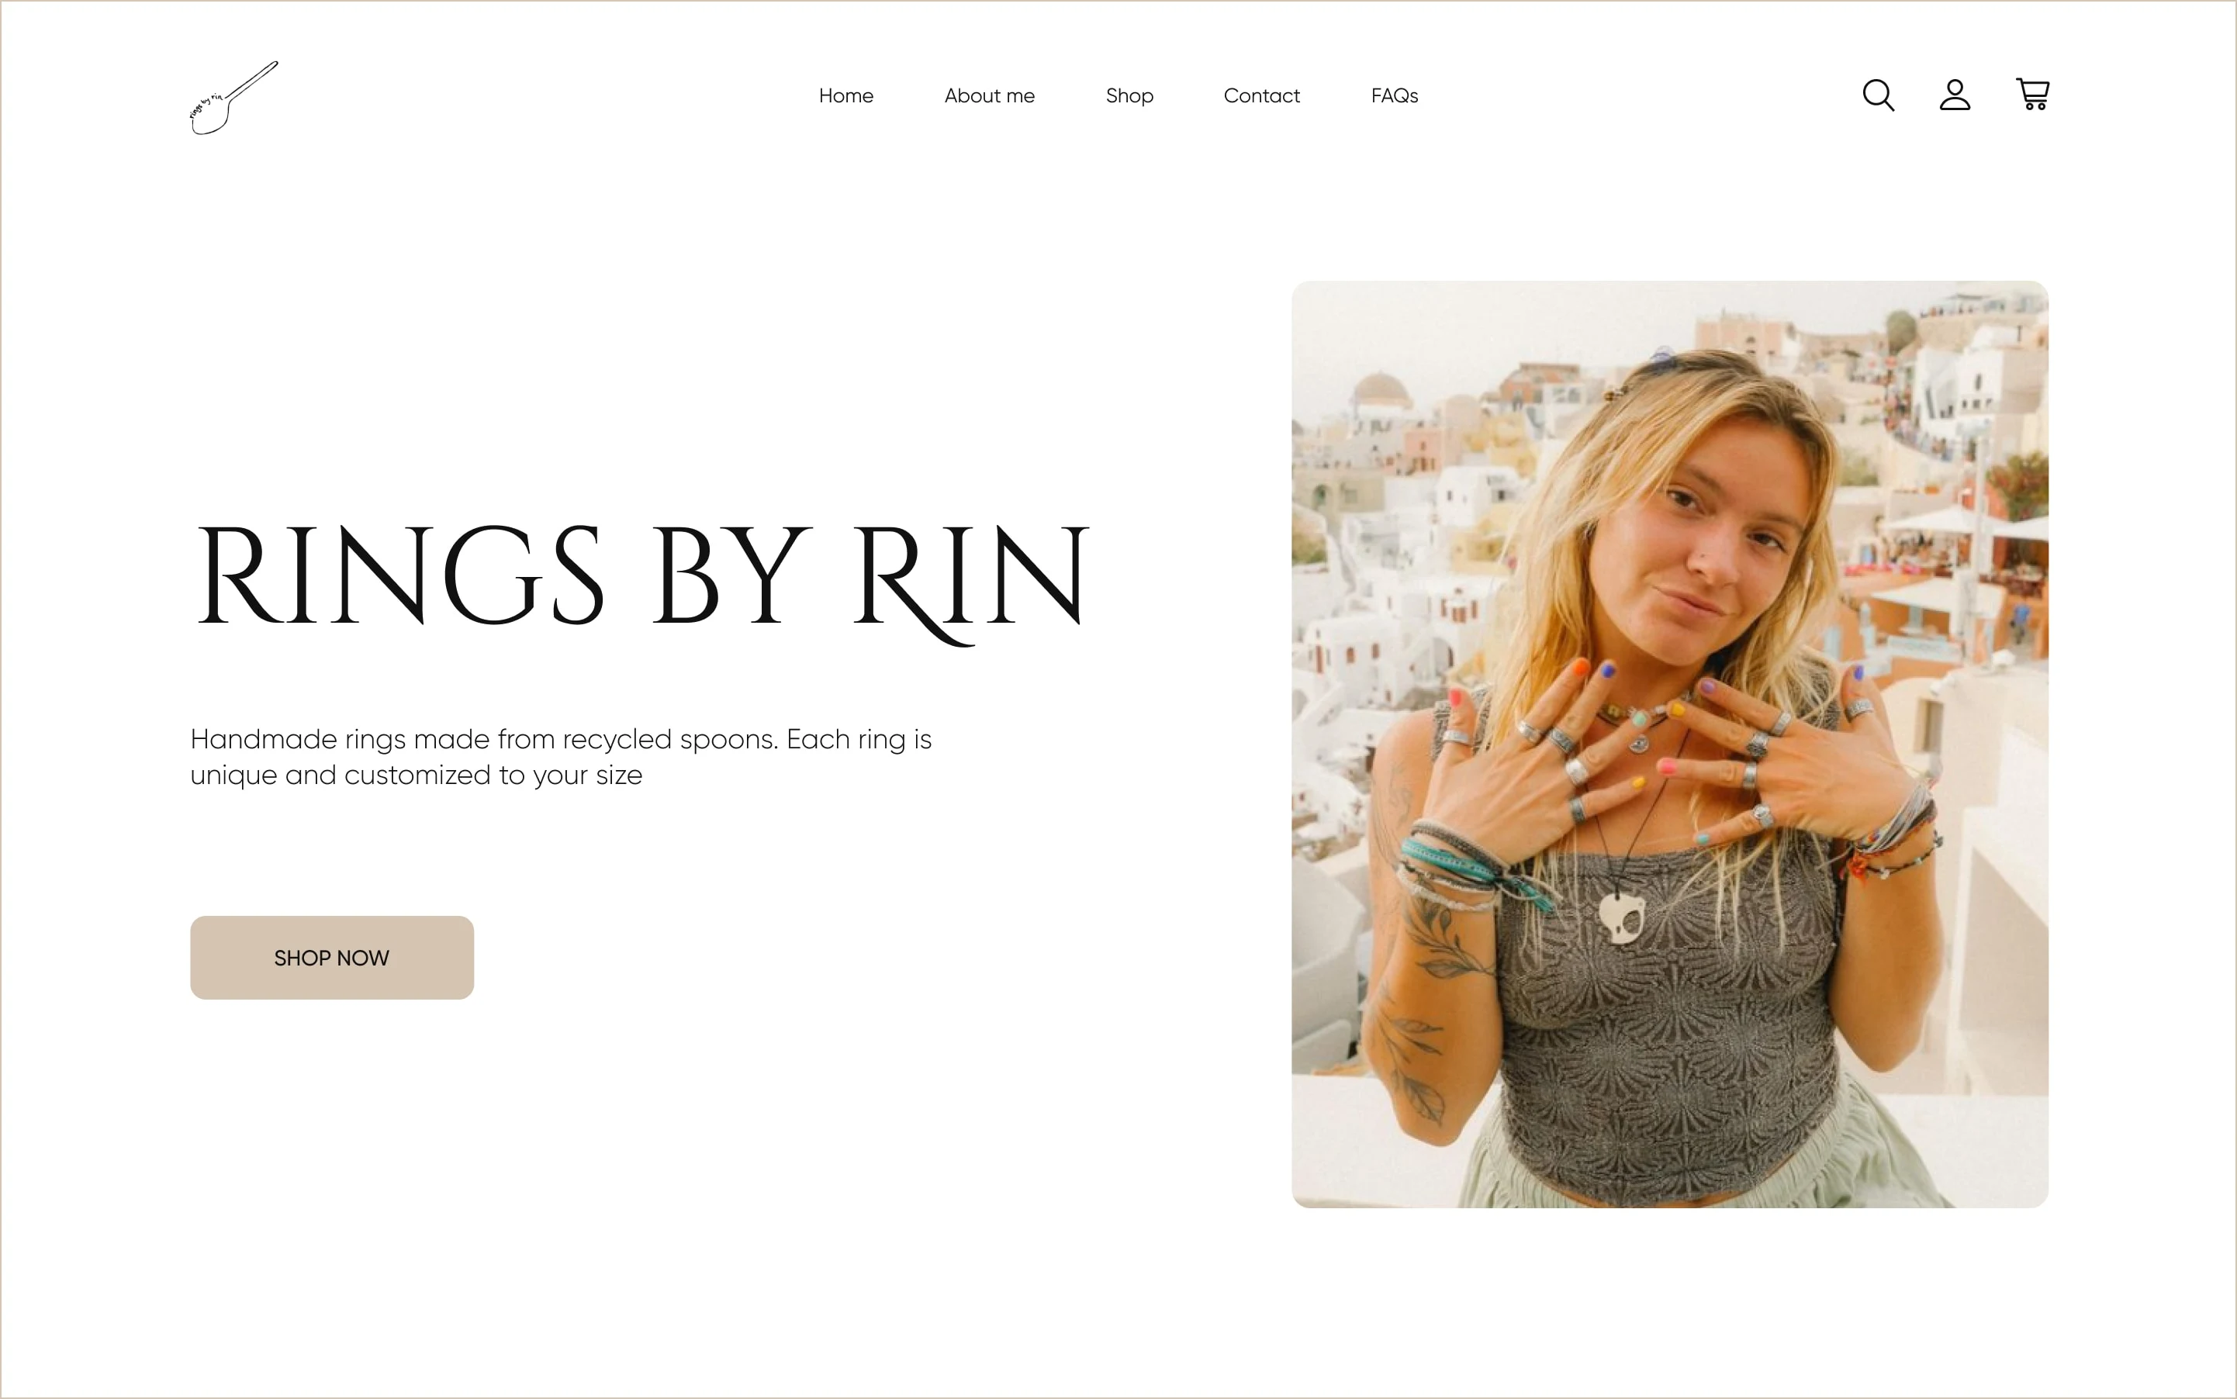Click the word RINGS in the headline

[x=399, y=575]
